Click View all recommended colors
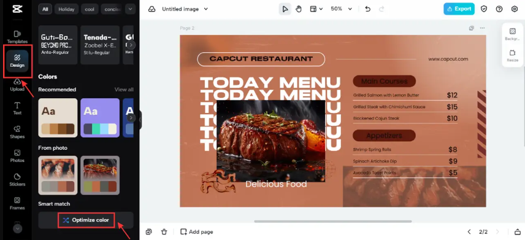 (124, 90)
